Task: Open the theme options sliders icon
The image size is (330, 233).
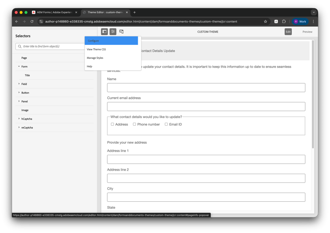Action: coord(113,32)
